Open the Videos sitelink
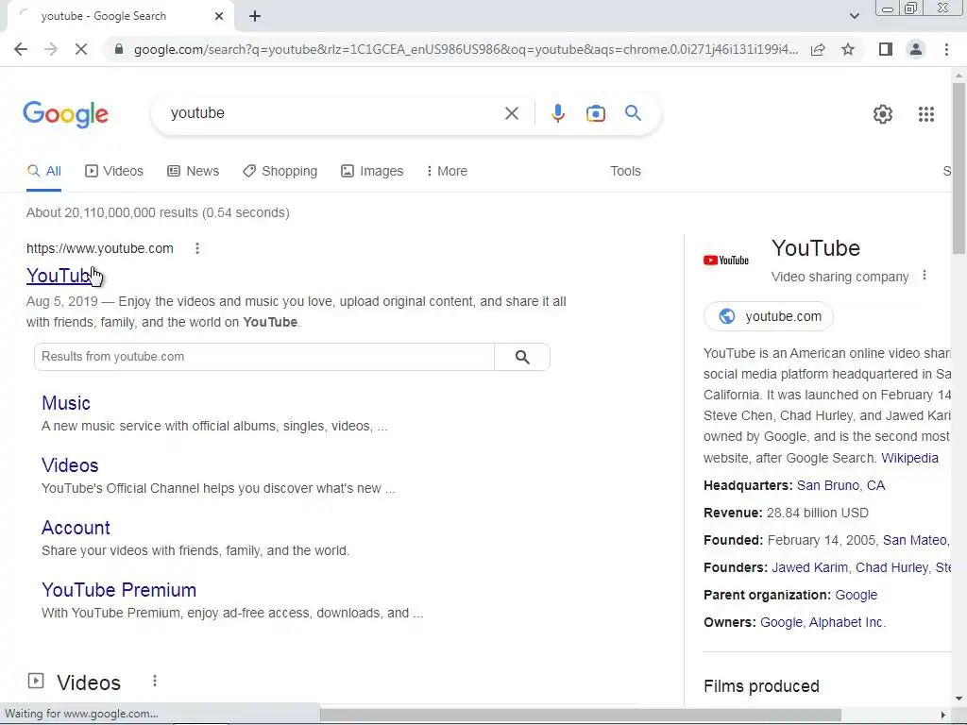This screenshot has height=725, width=967. coord(70,465)
